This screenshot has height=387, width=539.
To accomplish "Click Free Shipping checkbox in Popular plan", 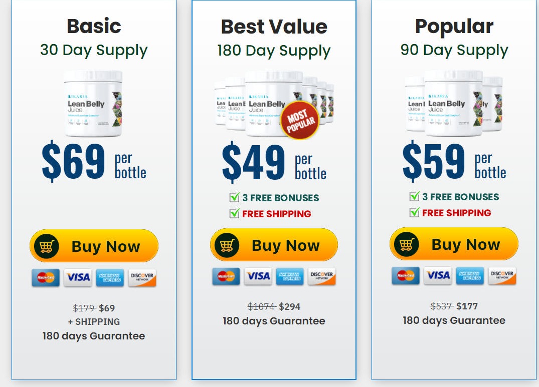I will pyautogui.click(x=414, y=212).
